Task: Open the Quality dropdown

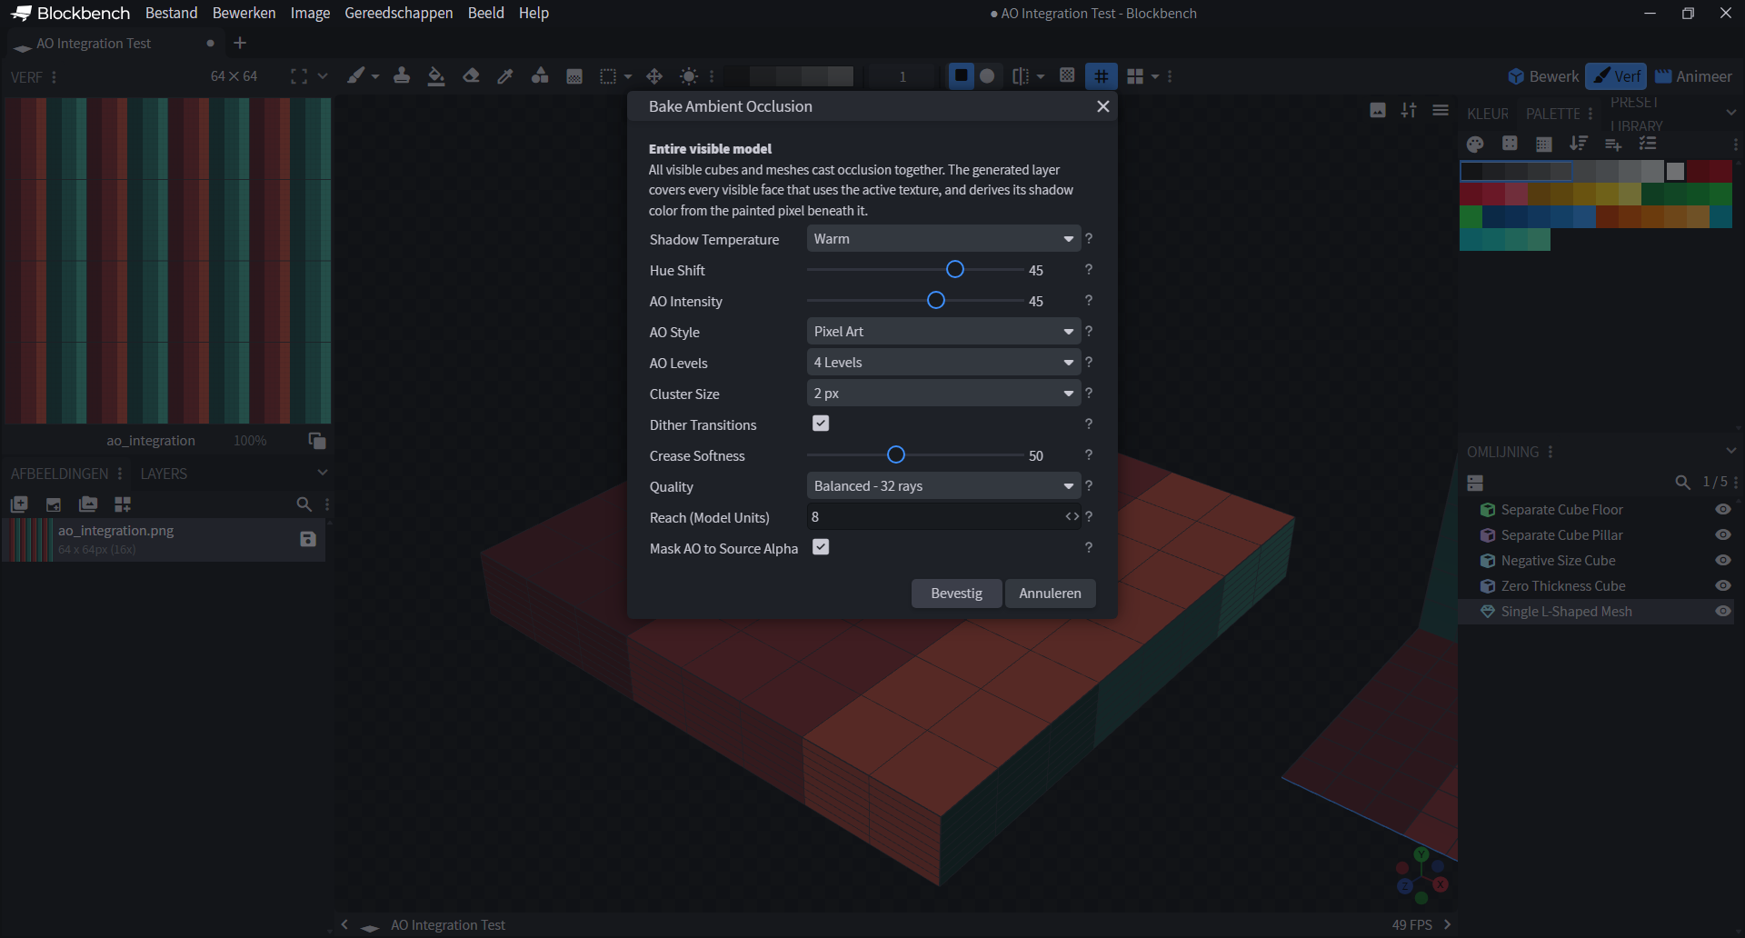Action: click(943, 486)
